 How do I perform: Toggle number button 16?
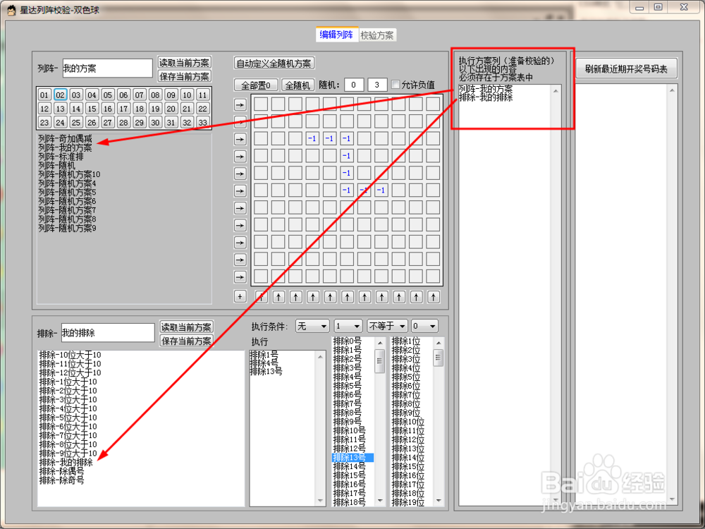click(x=108, y=109)
